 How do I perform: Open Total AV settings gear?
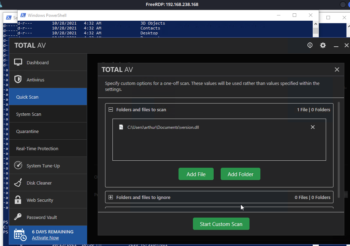[323, 45]
